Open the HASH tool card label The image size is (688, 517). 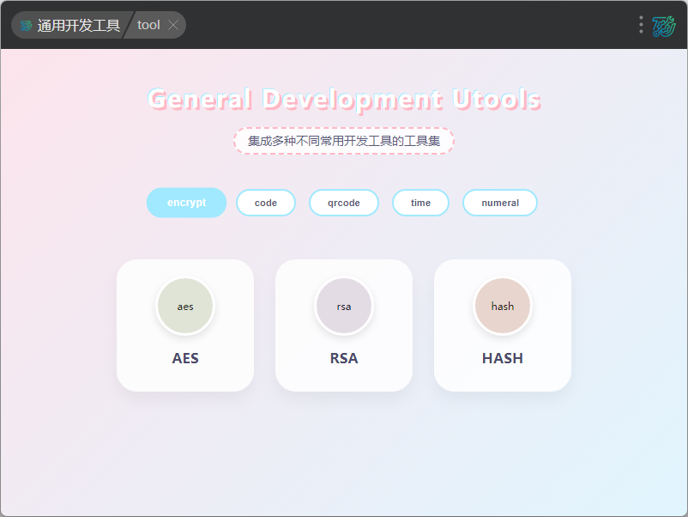(x=503, y=358)
